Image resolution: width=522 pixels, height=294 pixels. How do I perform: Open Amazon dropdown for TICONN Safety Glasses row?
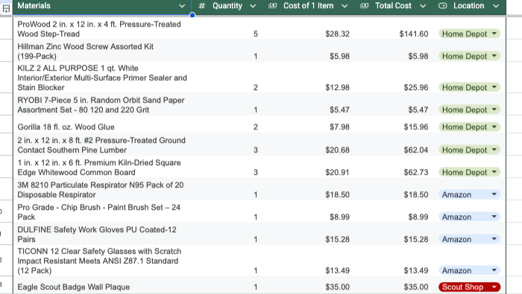click(494, 270)
